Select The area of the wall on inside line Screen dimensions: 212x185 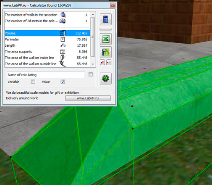point(47,58)
